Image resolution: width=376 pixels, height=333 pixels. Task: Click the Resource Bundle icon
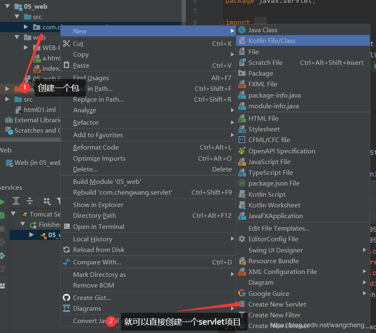point(242,261)
